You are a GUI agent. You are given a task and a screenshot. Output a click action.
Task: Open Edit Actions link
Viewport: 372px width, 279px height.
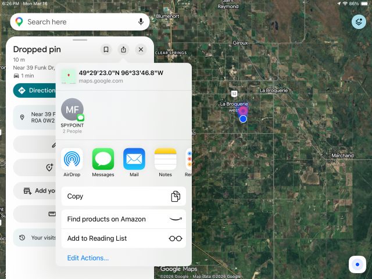click(88, 258)
